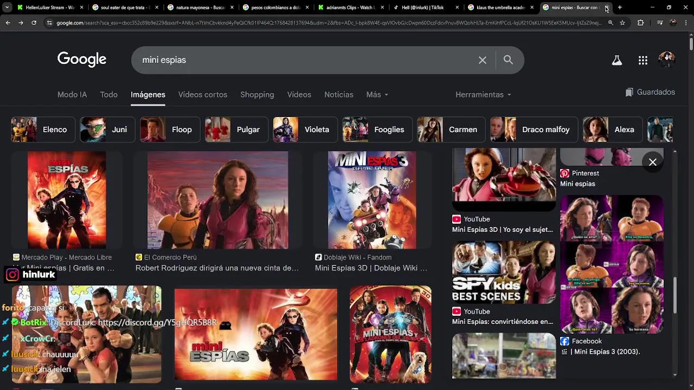Image resolution: width=694 pixels, height=390 pixels.
Task: Open the tab search dropdown arrow
Action: point(7,8)
